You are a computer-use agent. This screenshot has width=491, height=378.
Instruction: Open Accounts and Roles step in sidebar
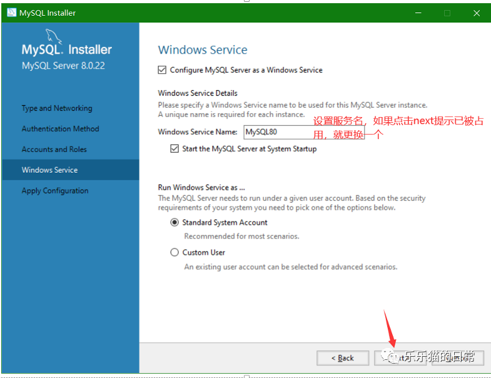[x=54, y=150]
